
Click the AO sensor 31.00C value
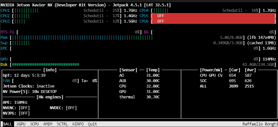(x=153, y=75)
